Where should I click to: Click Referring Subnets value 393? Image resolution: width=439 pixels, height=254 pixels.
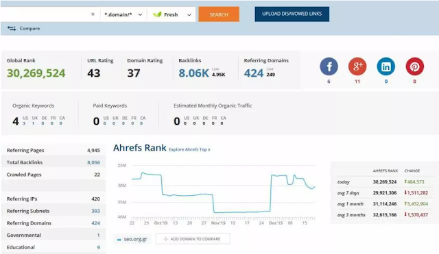tap(95, 211)
